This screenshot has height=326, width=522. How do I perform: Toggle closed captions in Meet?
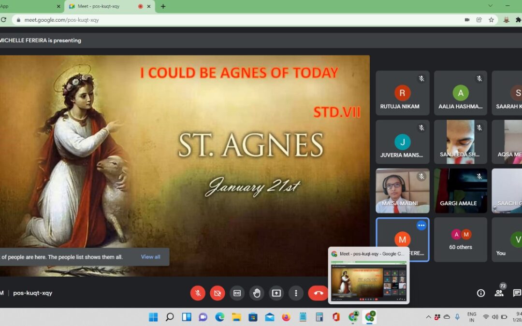[237, 293]
